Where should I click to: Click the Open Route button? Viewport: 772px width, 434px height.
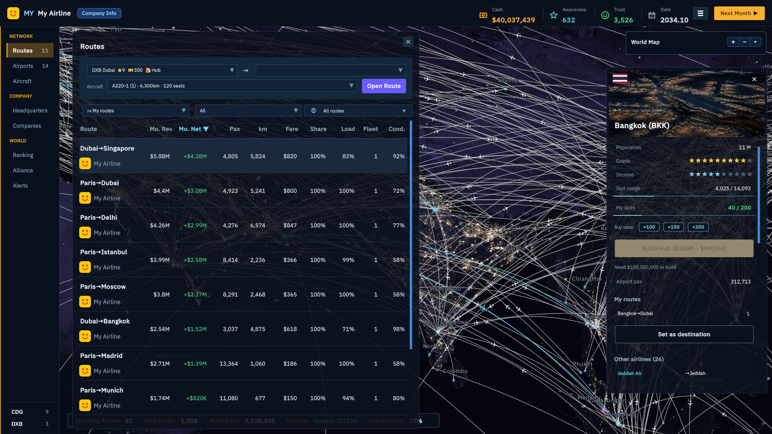click(x=384, y=86)
